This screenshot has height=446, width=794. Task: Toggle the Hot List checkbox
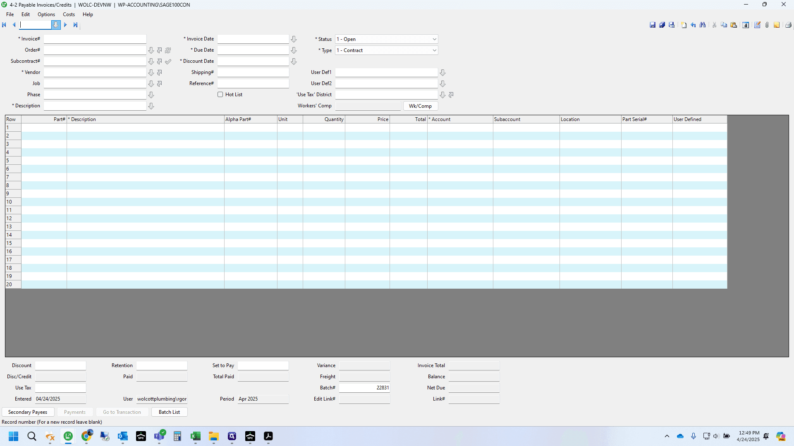click(x=220, y=95)
